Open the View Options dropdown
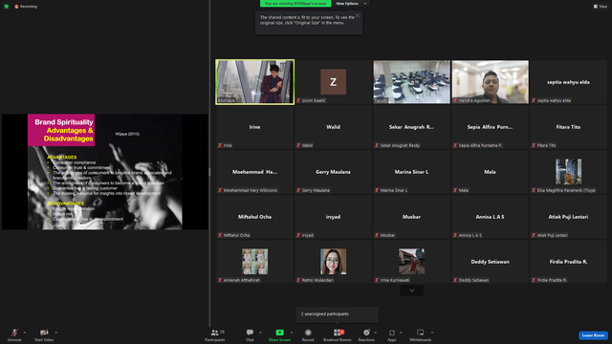The height and width of the screenshot is (344, 612). point(351,4)
